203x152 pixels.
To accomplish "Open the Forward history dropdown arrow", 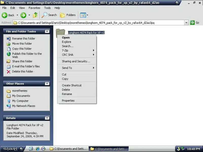I will [29, 15].
